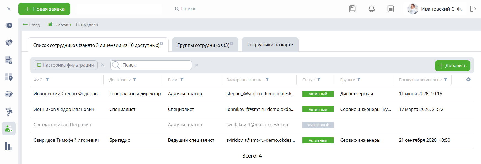
Task: Expand Настройка фильтрации settings
Action: tap(66, 65)
